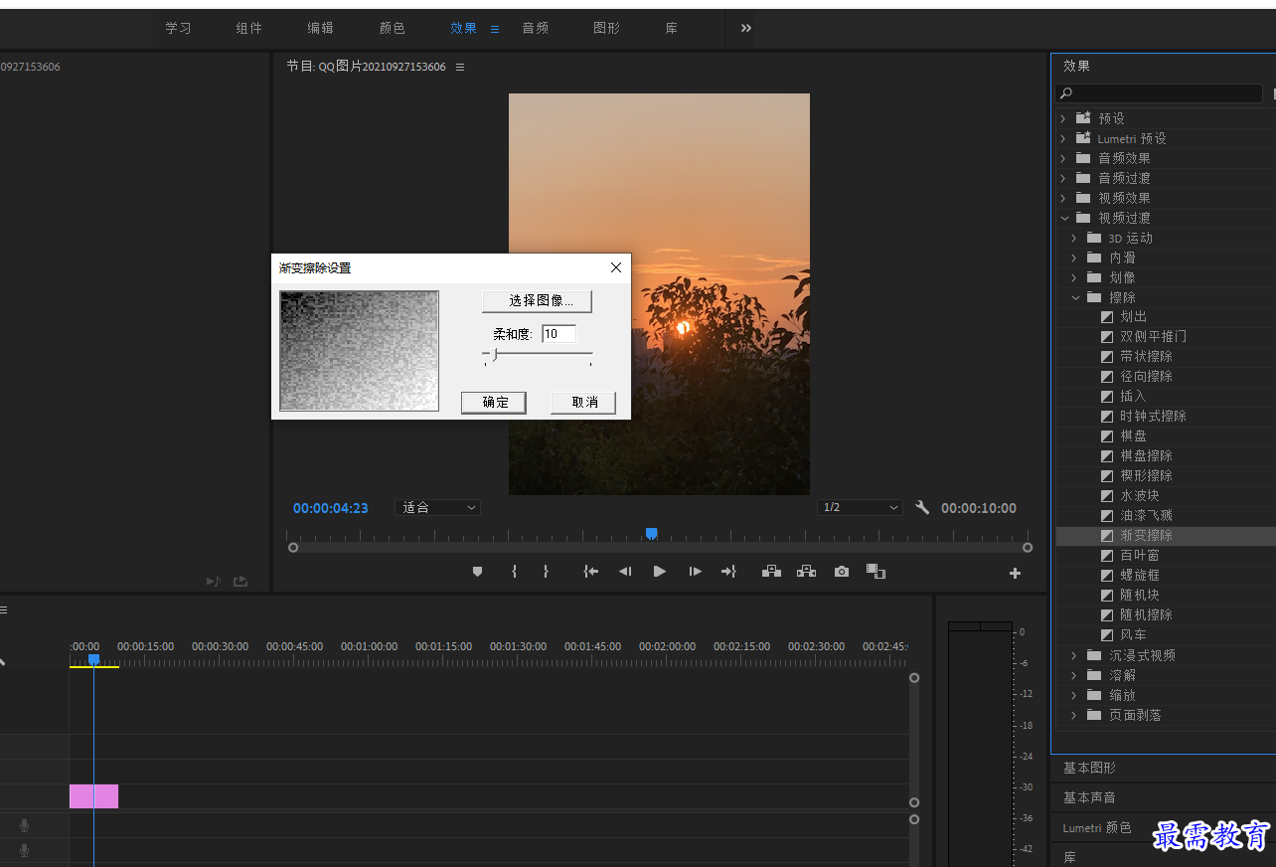Click the 选择图像 button
The height and width of the screenshot is (867, 1276).
[x=537, y=300]
